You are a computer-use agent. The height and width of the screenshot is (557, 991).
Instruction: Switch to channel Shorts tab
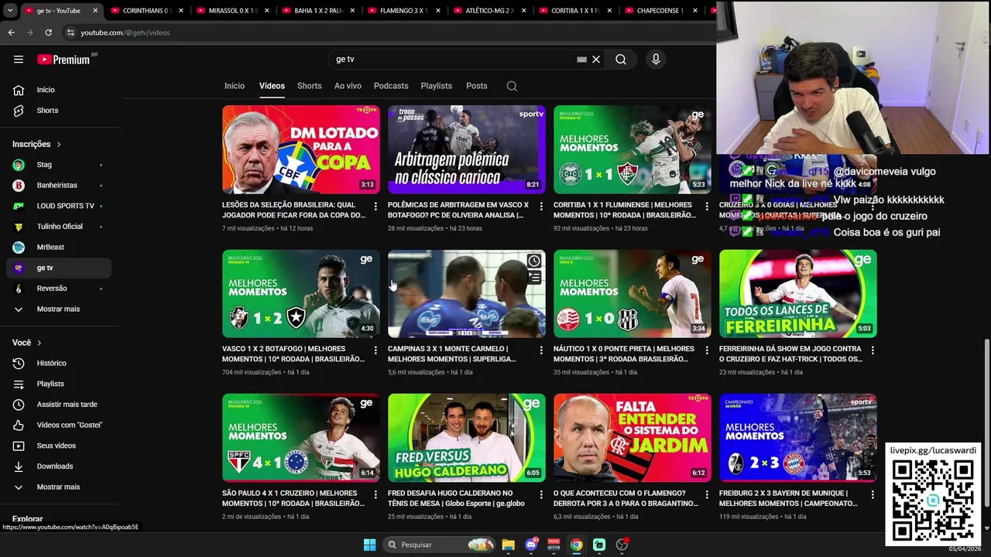310,86
